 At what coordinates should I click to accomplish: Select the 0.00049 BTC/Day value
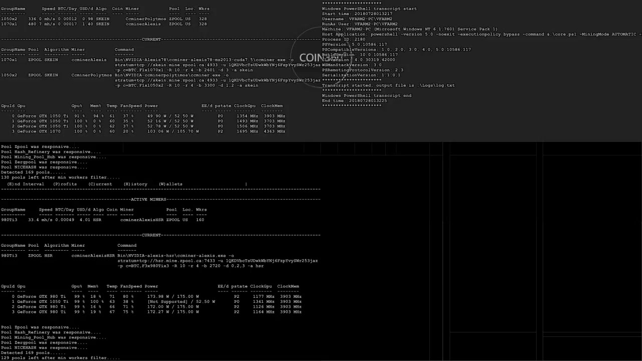[x=65, y=220]
